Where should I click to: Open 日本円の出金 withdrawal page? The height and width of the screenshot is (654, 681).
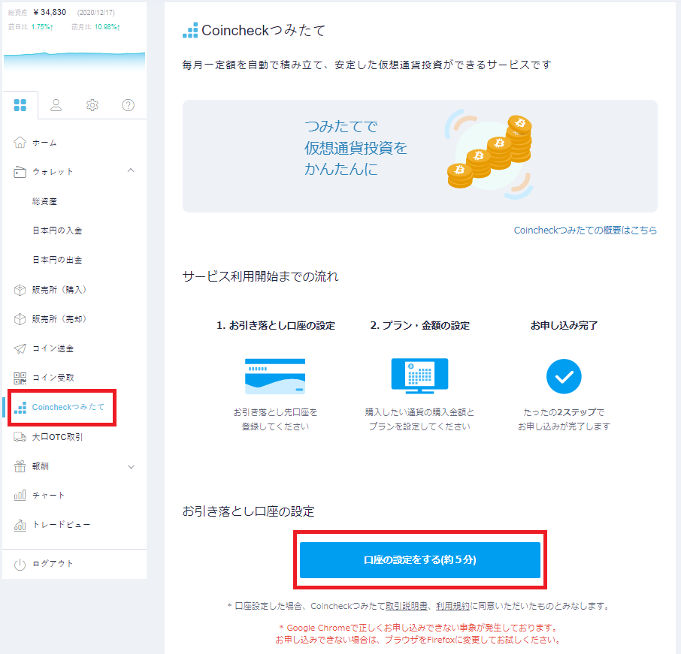[x=57, y=260]
